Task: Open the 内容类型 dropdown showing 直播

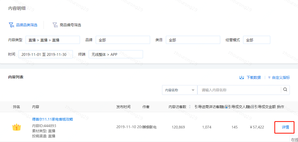Action: 53,40
